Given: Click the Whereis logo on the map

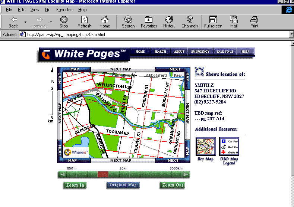Looking at the screenshot, I should point(76,152).
